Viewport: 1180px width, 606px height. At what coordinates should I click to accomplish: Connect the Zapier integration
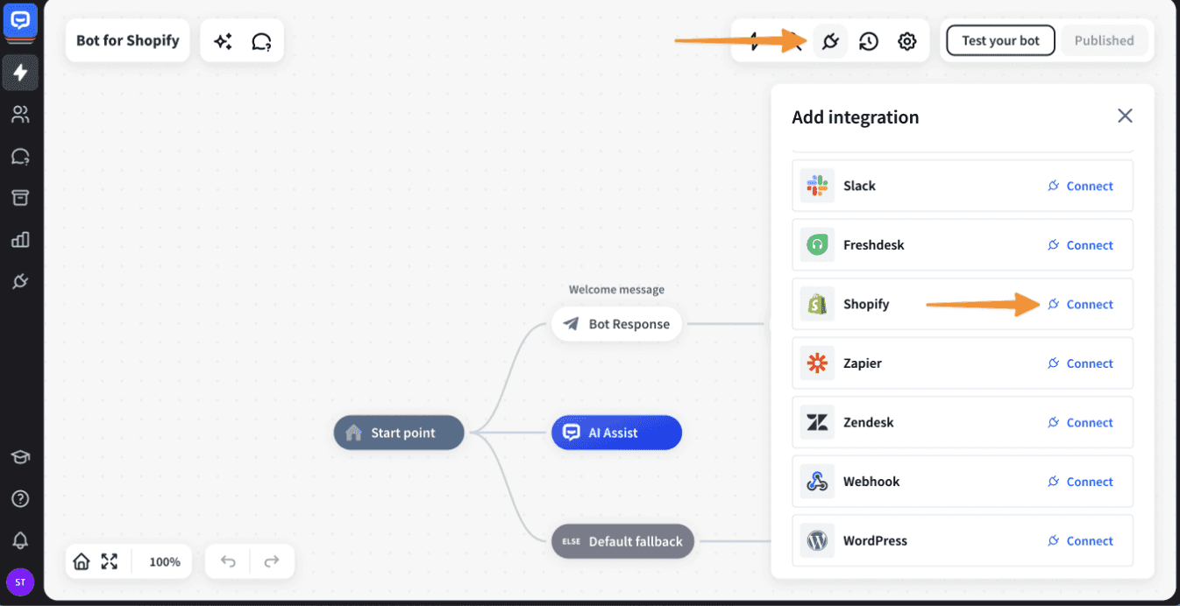[x=1080, y=363]
